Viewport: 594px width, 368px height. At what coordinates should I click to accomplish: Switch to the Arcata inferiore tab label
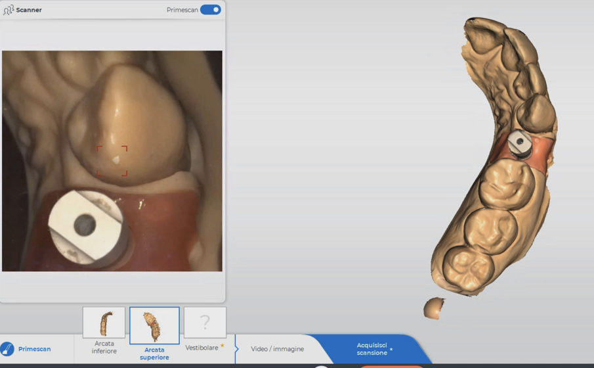(x=104, y=348)
